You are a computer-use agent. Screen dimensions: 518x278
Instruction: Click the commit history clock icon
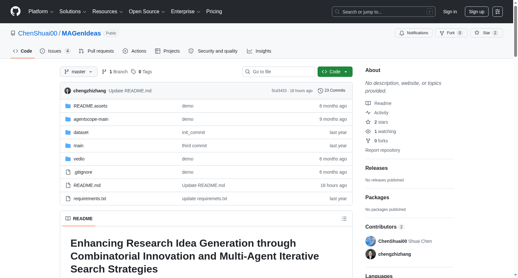point(321,91)
